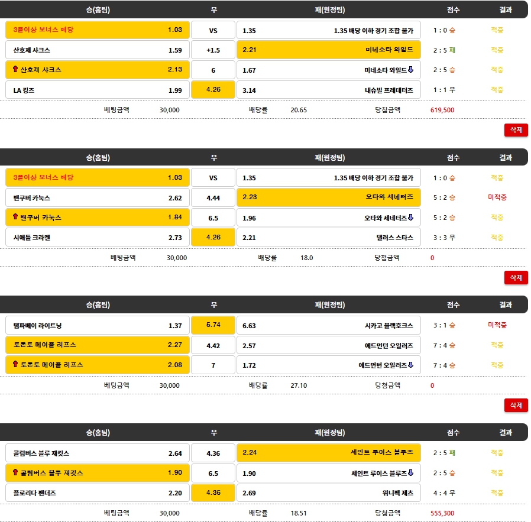Viewport: 531px width, 522px height.
Task: Select the 플로리다 팬더즈 2.20 cell
Action: [98, 493]
